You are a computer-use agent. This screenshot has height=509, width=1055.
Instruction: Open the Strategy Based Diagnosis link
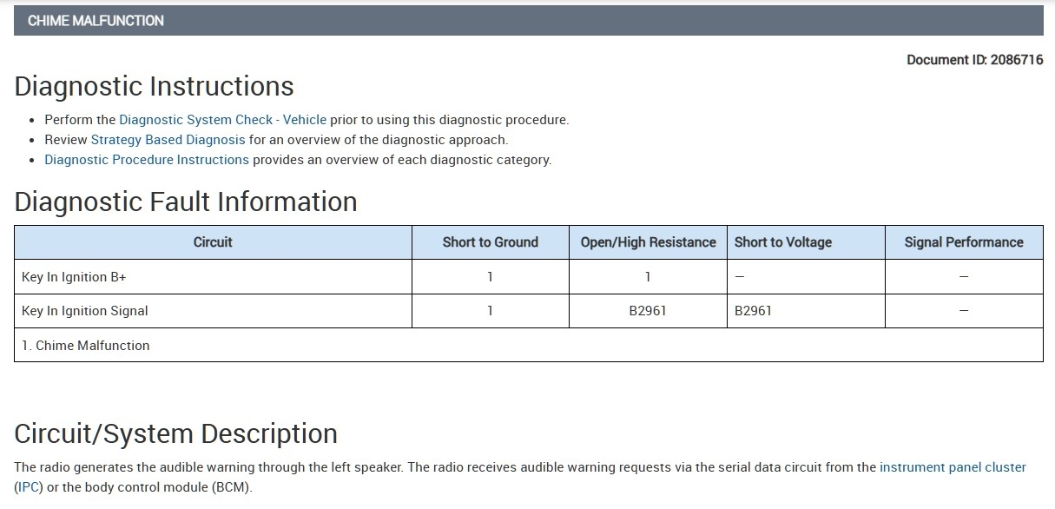pyautogui.click(x=168, y=140)
